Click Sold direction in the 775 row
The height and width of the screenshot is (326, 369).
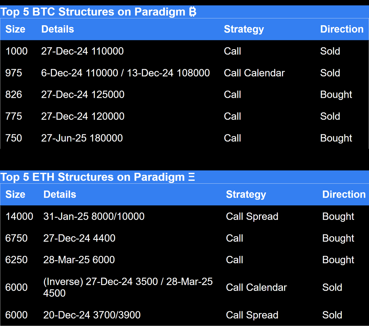[x=330, y=116]
